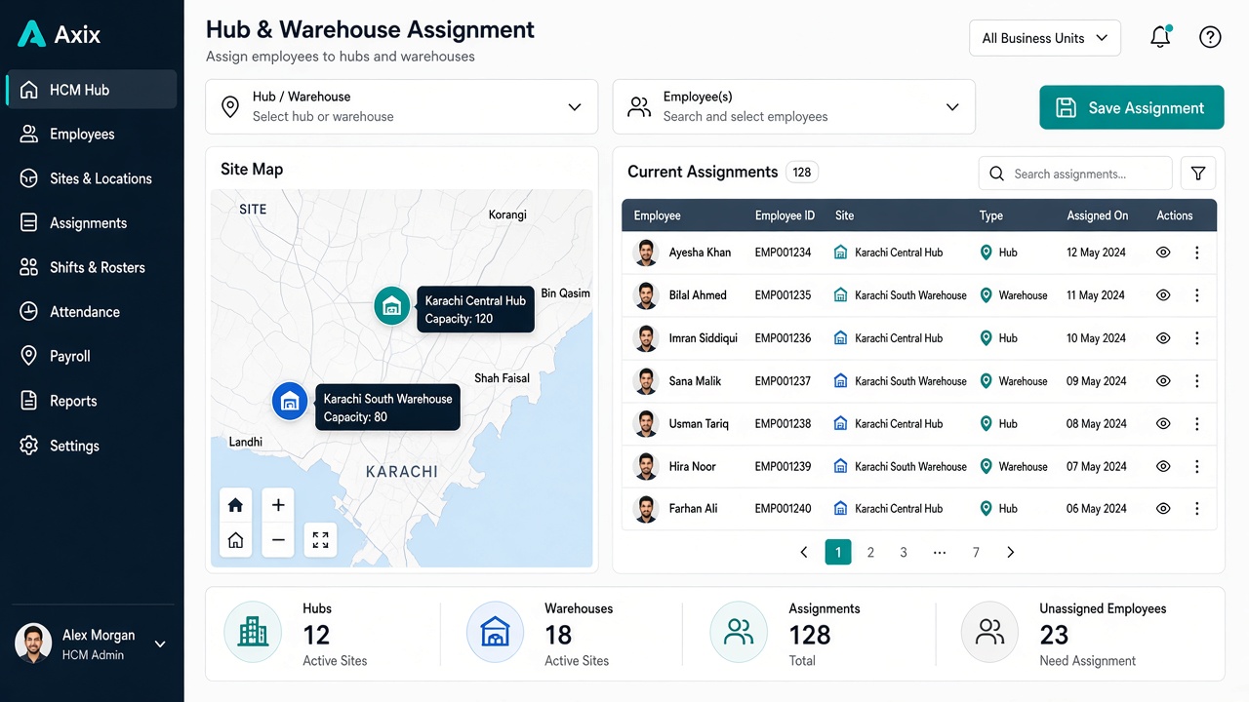The width and height of the screenshot is (1249, 702).
Task: Go to next assignments page arrow
Action: click(x=1011, y=553)
